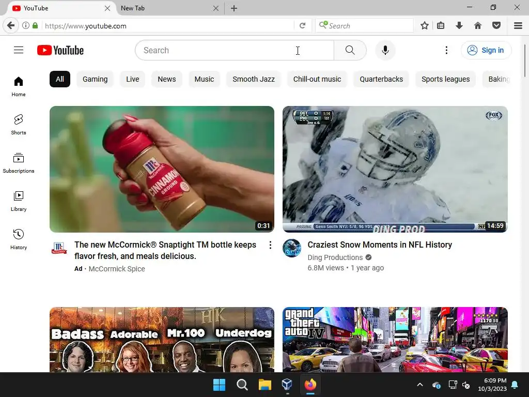The height and width of the screenshot is (397, 529).
Task: Open the Grand Theft Auto IV thumbnail
Action: pyautogui.click(x=395, y=340)
